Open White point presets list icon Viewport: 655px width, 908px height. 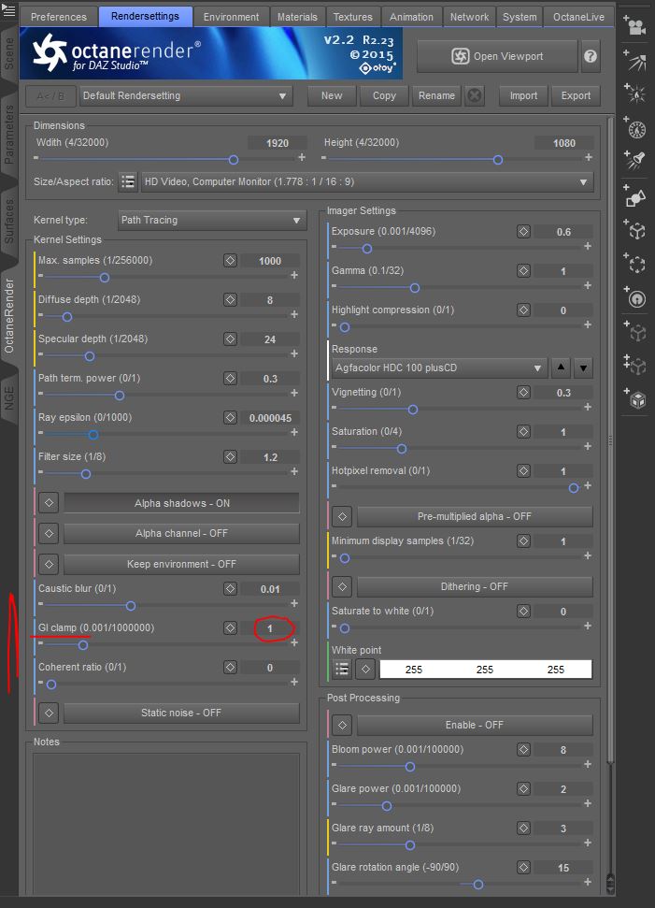click(x=342, y=670)
